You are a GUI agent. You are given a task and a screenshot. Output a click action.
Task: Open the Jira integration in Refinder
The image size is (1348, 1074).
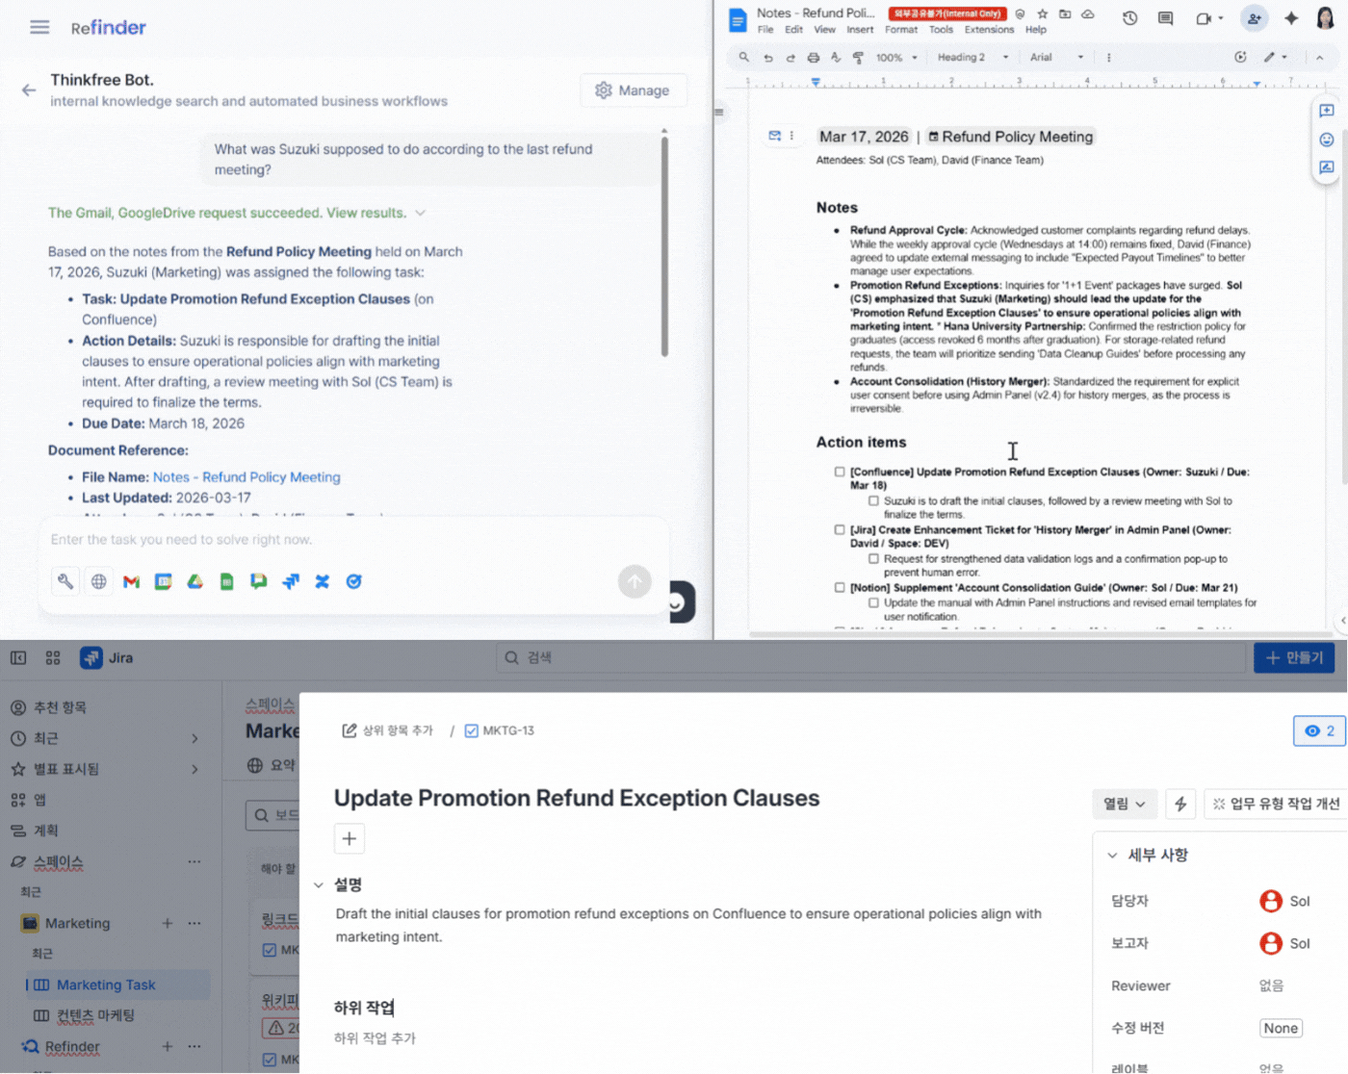point(290,581)
